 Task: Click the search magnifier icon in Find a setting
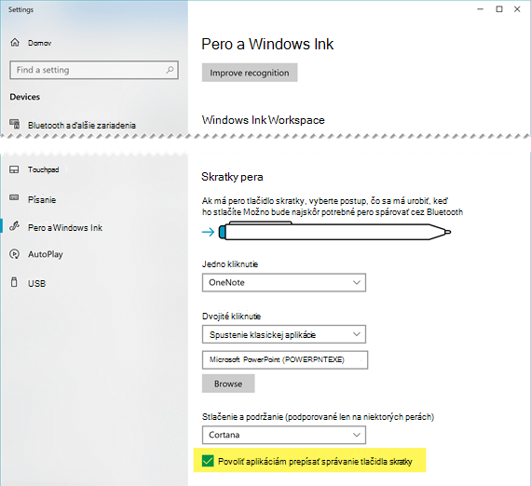[x=170, y=70]
